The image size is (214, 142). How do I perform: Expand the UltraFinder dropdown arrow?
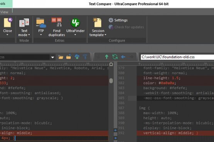coord(75,35)
